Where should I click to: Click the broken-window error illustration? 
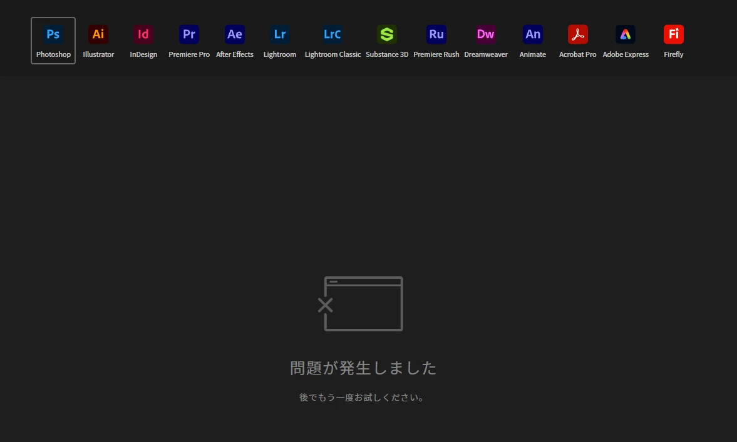click(361, 304)
